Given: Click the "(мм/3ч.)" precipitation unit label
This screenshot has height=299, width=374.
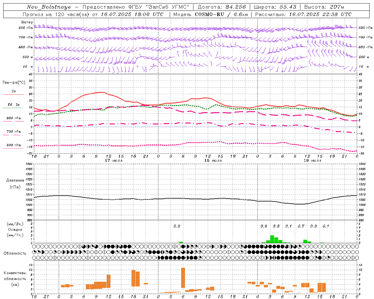Looking at the screenshot, I should click(15, 224).
